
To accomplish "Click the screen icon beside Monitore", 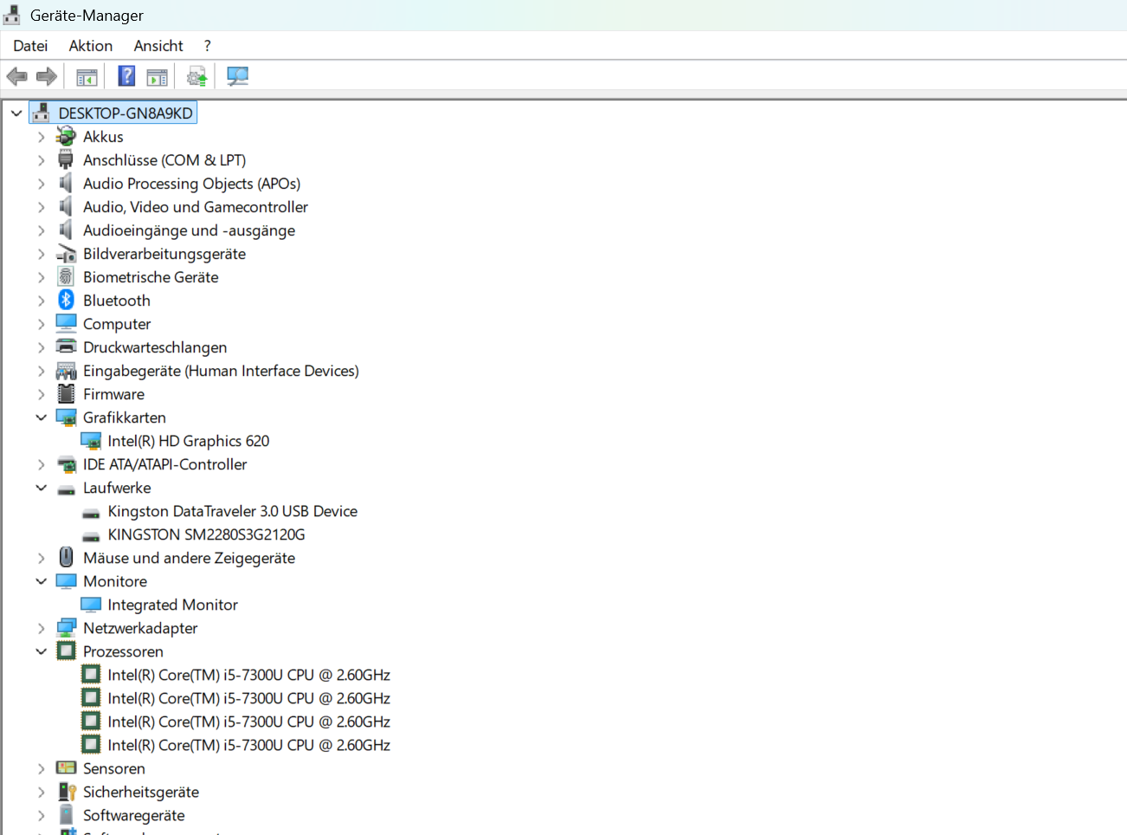I will tap(66, 581).
